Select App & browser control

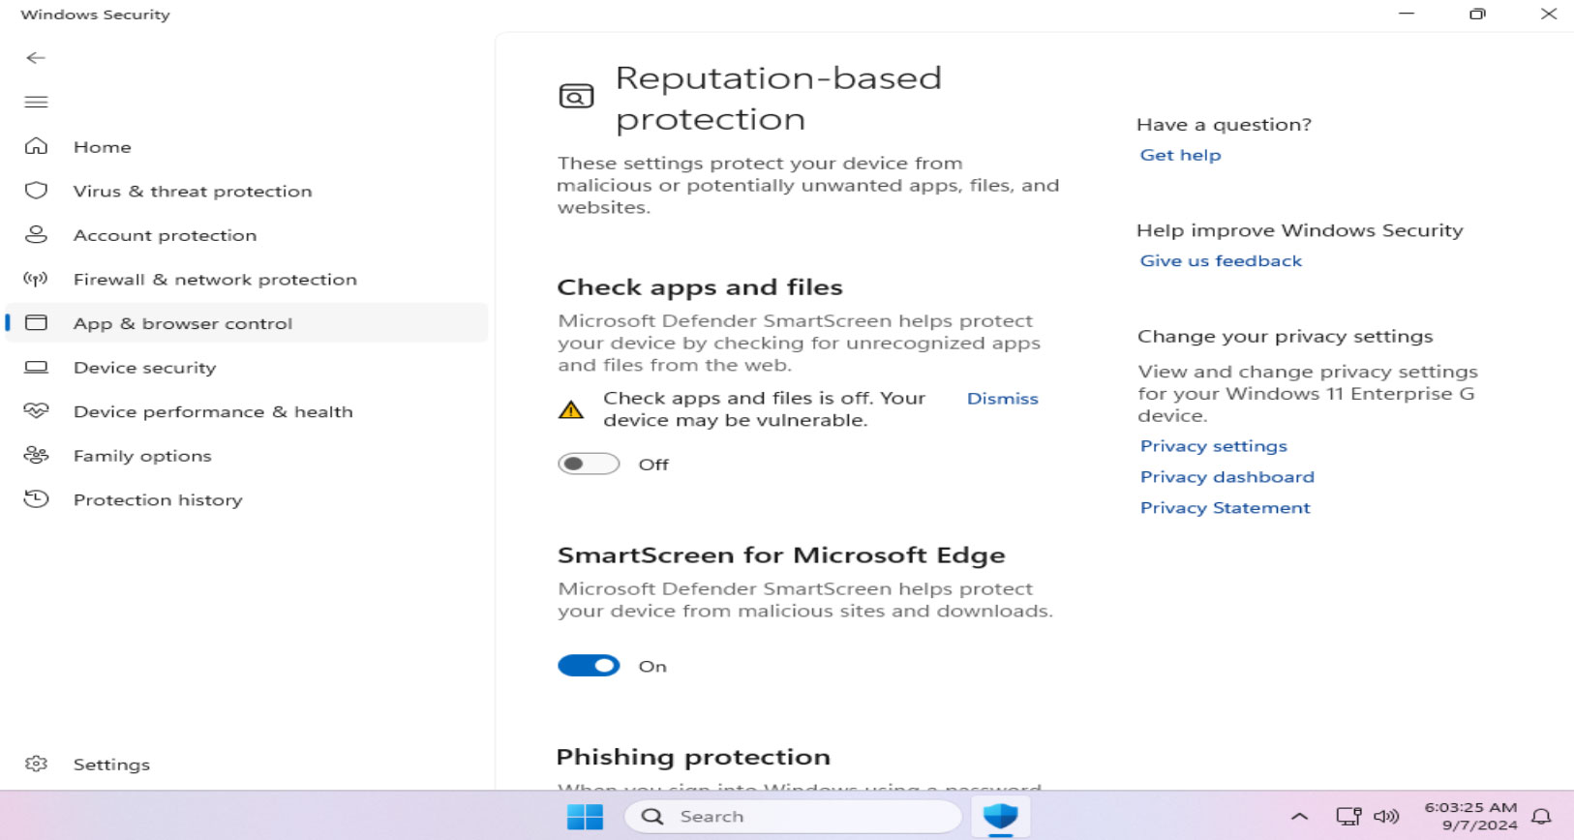click(247, 322)
